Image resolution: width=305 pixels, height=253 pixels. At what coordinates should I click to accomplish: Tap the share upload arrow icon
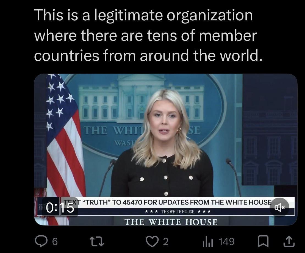(289, 241)
